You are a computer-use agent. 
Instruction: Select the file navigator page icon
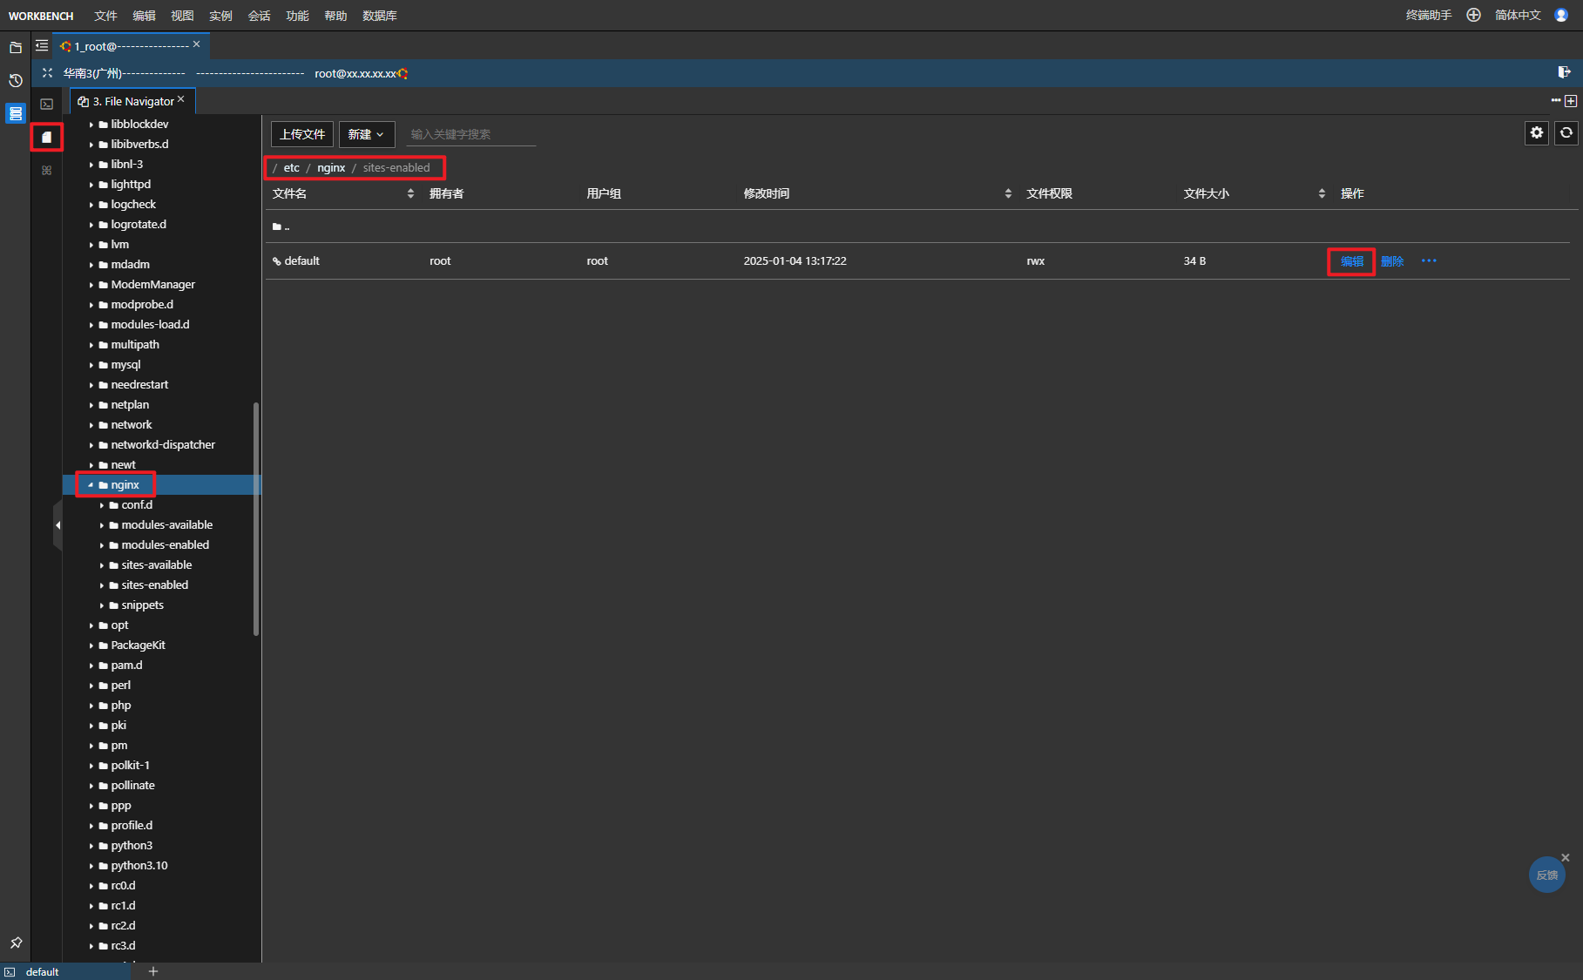(47, 137)
